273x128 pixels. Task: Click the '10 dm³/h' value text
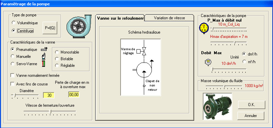229,63
